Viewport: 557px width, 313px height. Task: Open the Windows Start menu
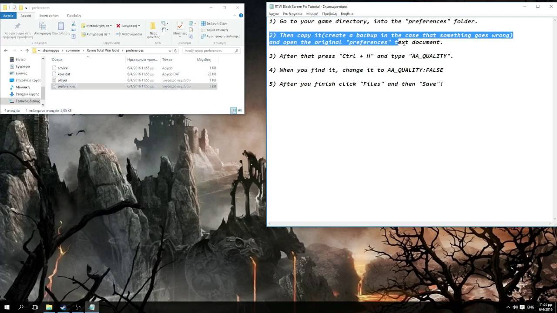click(x=7, y=307)
